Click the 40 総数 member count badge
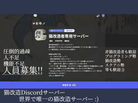The height and width of the screenshot is (103, 138). [x=70, y=31]
